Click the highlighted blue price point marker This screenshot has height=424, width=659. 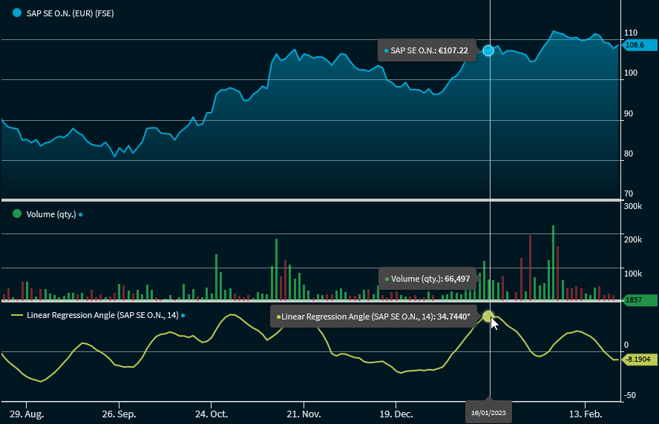click(488, 50)
